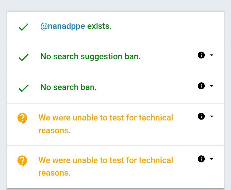Click the word 'exists.' after the username

(x=99, y=26)
